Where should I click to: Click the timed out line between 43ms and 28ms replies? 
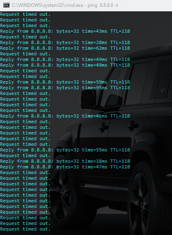tap(25, 37)
